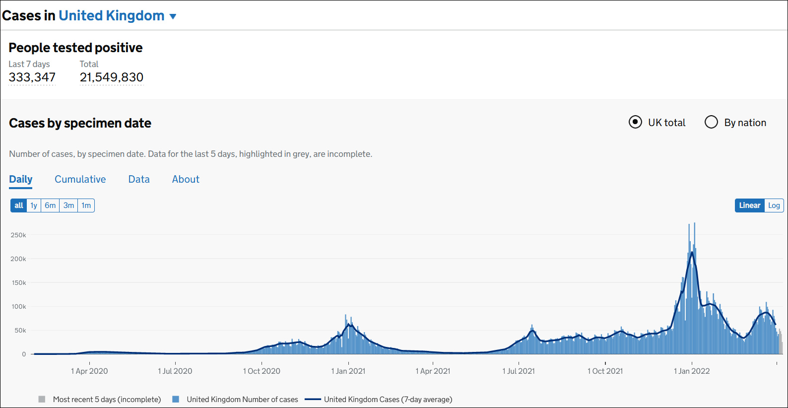Open the Data tab

pos(139,179)
